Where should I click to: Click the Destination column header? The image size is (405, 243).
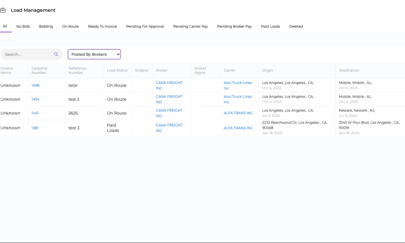tap(349, 70)
